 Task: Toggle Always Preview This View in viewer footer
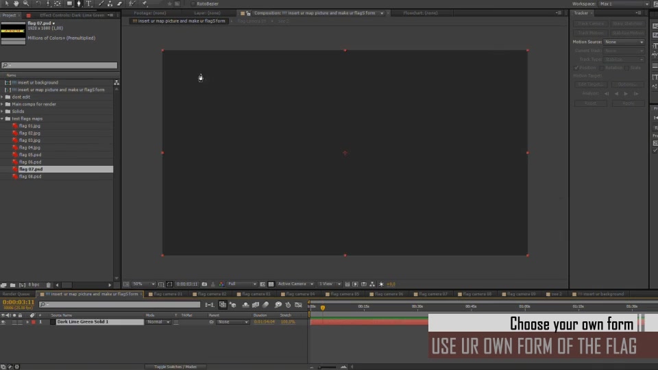click(126, 284)
